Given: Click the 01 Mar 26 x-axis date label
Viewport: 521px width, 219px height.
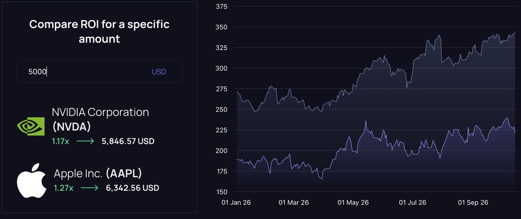Looking at the screenshot, I should (x=294, y=202).
